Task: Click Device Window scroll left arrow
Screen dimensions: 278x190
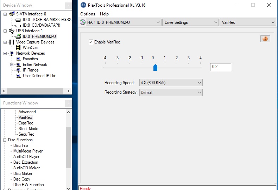Action: click(4, 91)
